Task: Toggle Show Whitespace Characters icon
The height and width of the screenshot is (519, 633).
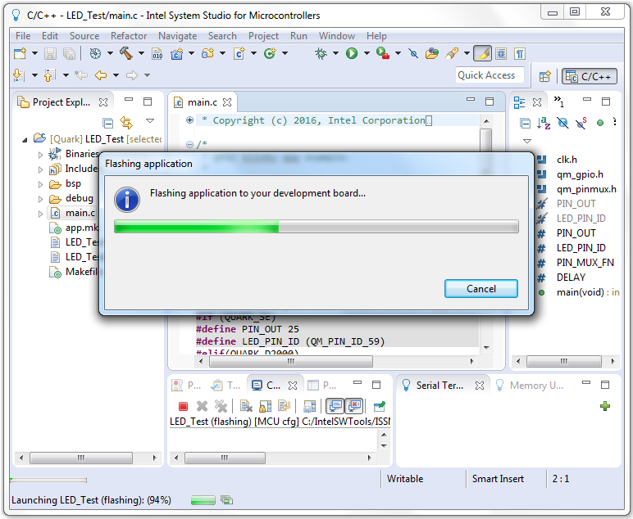Action: (x=520, y=53)
